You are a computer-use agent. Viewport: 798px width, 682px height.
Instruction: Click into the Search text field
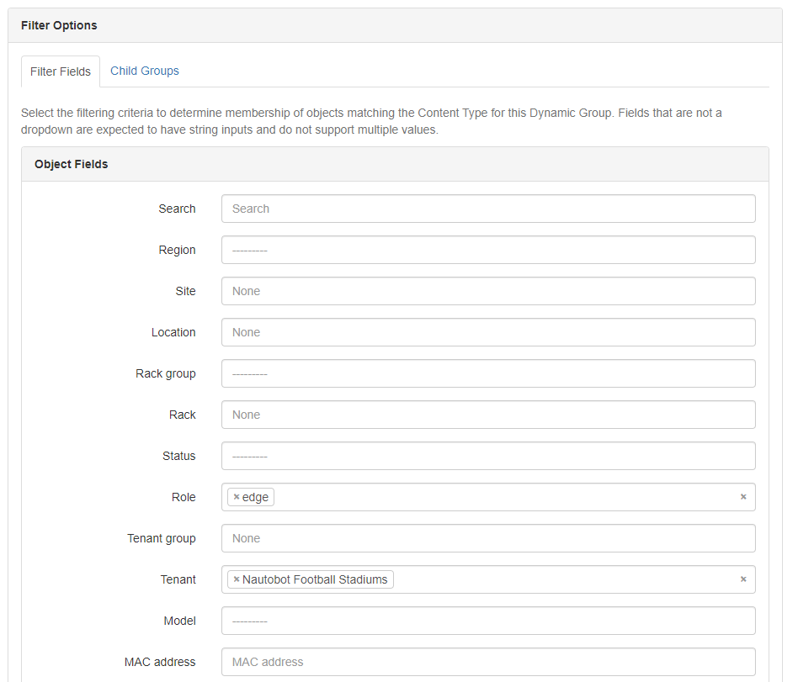click(488, 209)
